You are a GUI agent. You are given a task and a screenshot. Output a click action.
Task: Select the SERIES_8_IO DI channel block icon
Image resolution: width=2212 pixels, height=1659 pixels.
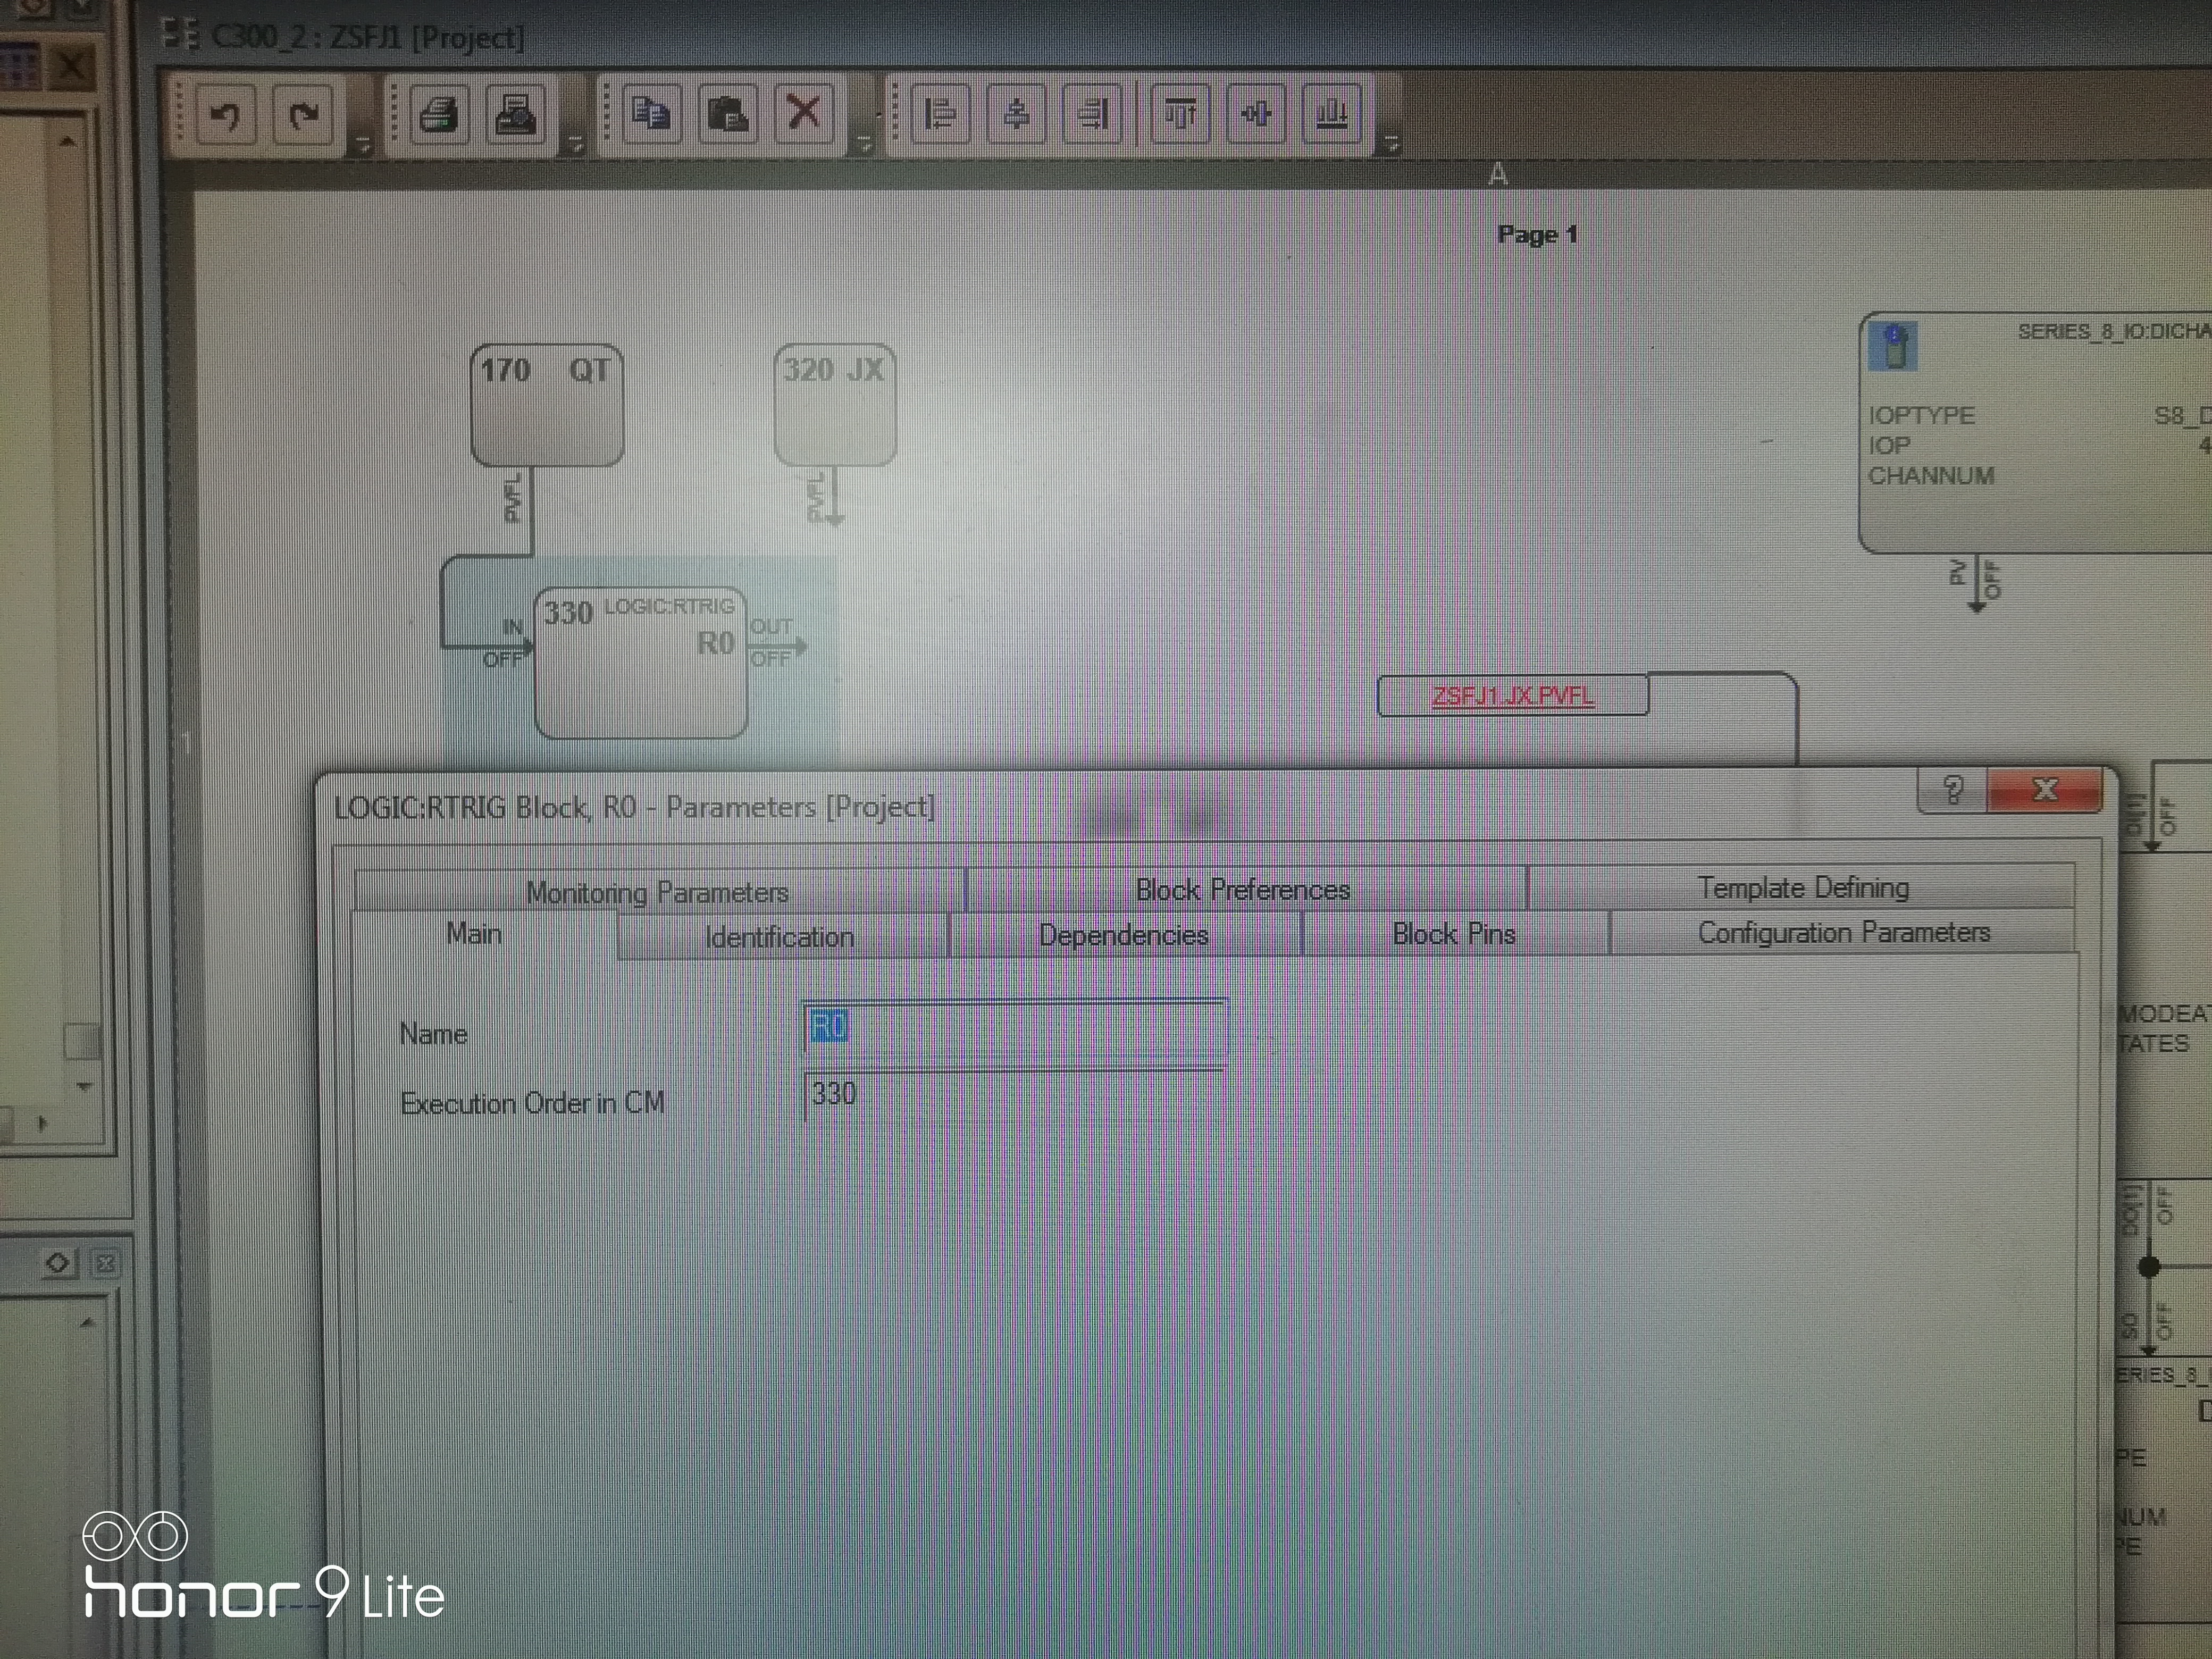pyautogui.click(x=1893, y=347)
